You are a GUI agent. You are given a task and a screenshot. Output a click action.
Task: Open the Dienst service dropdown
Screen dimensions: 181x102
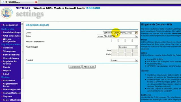pos(120,33)
